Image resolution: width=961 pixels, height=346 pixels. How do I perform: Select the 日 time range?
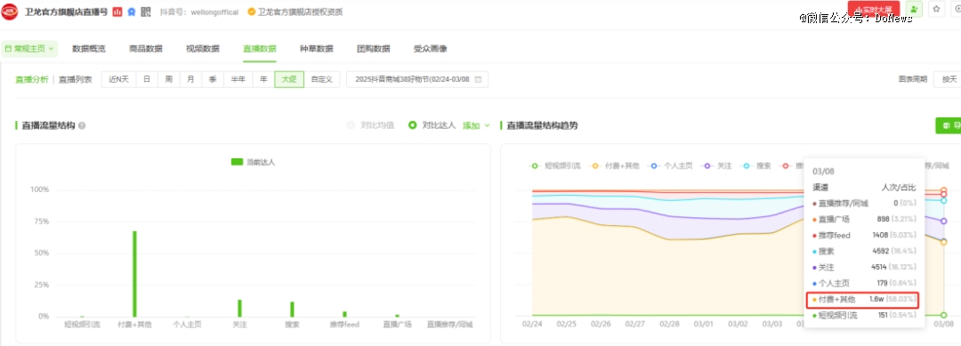tap(147, 79)
